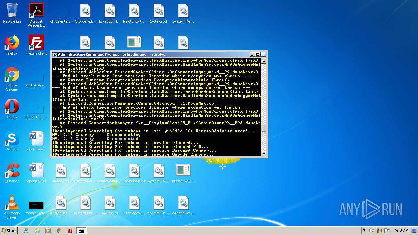Screen dimensions: 418x235
Task: Select the AForge.dll file icon
Action: coord(61,173)
